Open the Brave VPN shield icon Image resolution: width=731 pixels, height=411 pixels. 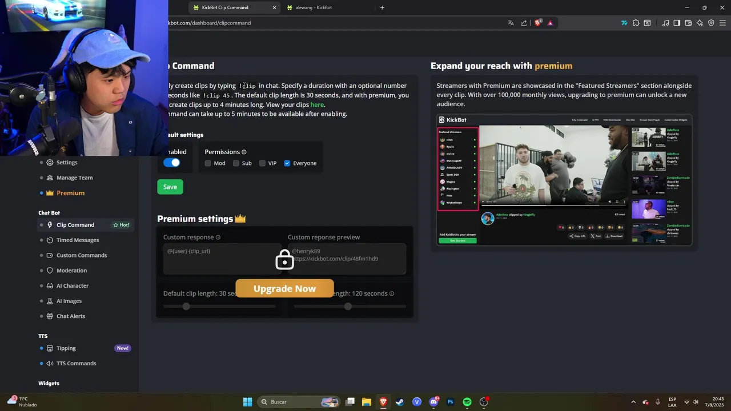711,23
